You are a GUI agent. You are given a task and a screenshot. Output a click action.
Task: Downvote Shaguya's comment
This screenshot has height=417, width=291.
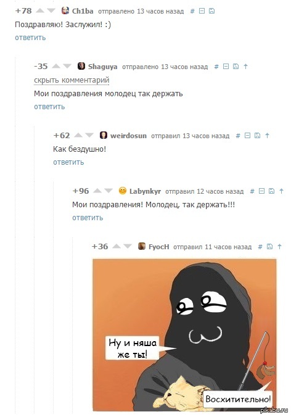coord(67,66)
